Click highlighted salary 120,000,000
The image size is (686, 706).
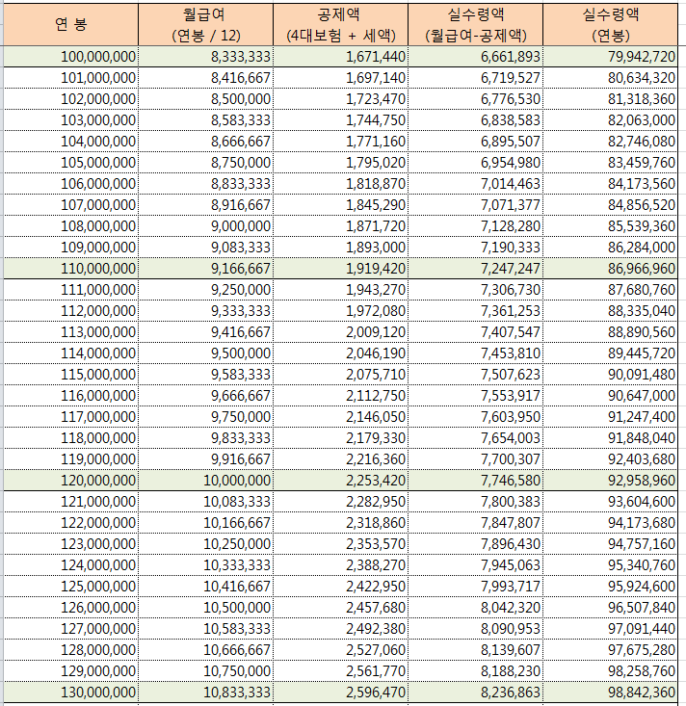point(70,480)
